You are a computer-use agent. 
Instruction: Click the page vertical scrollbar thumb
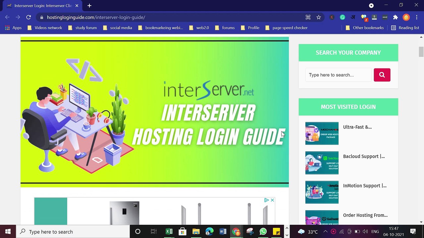tap(421, 52)
